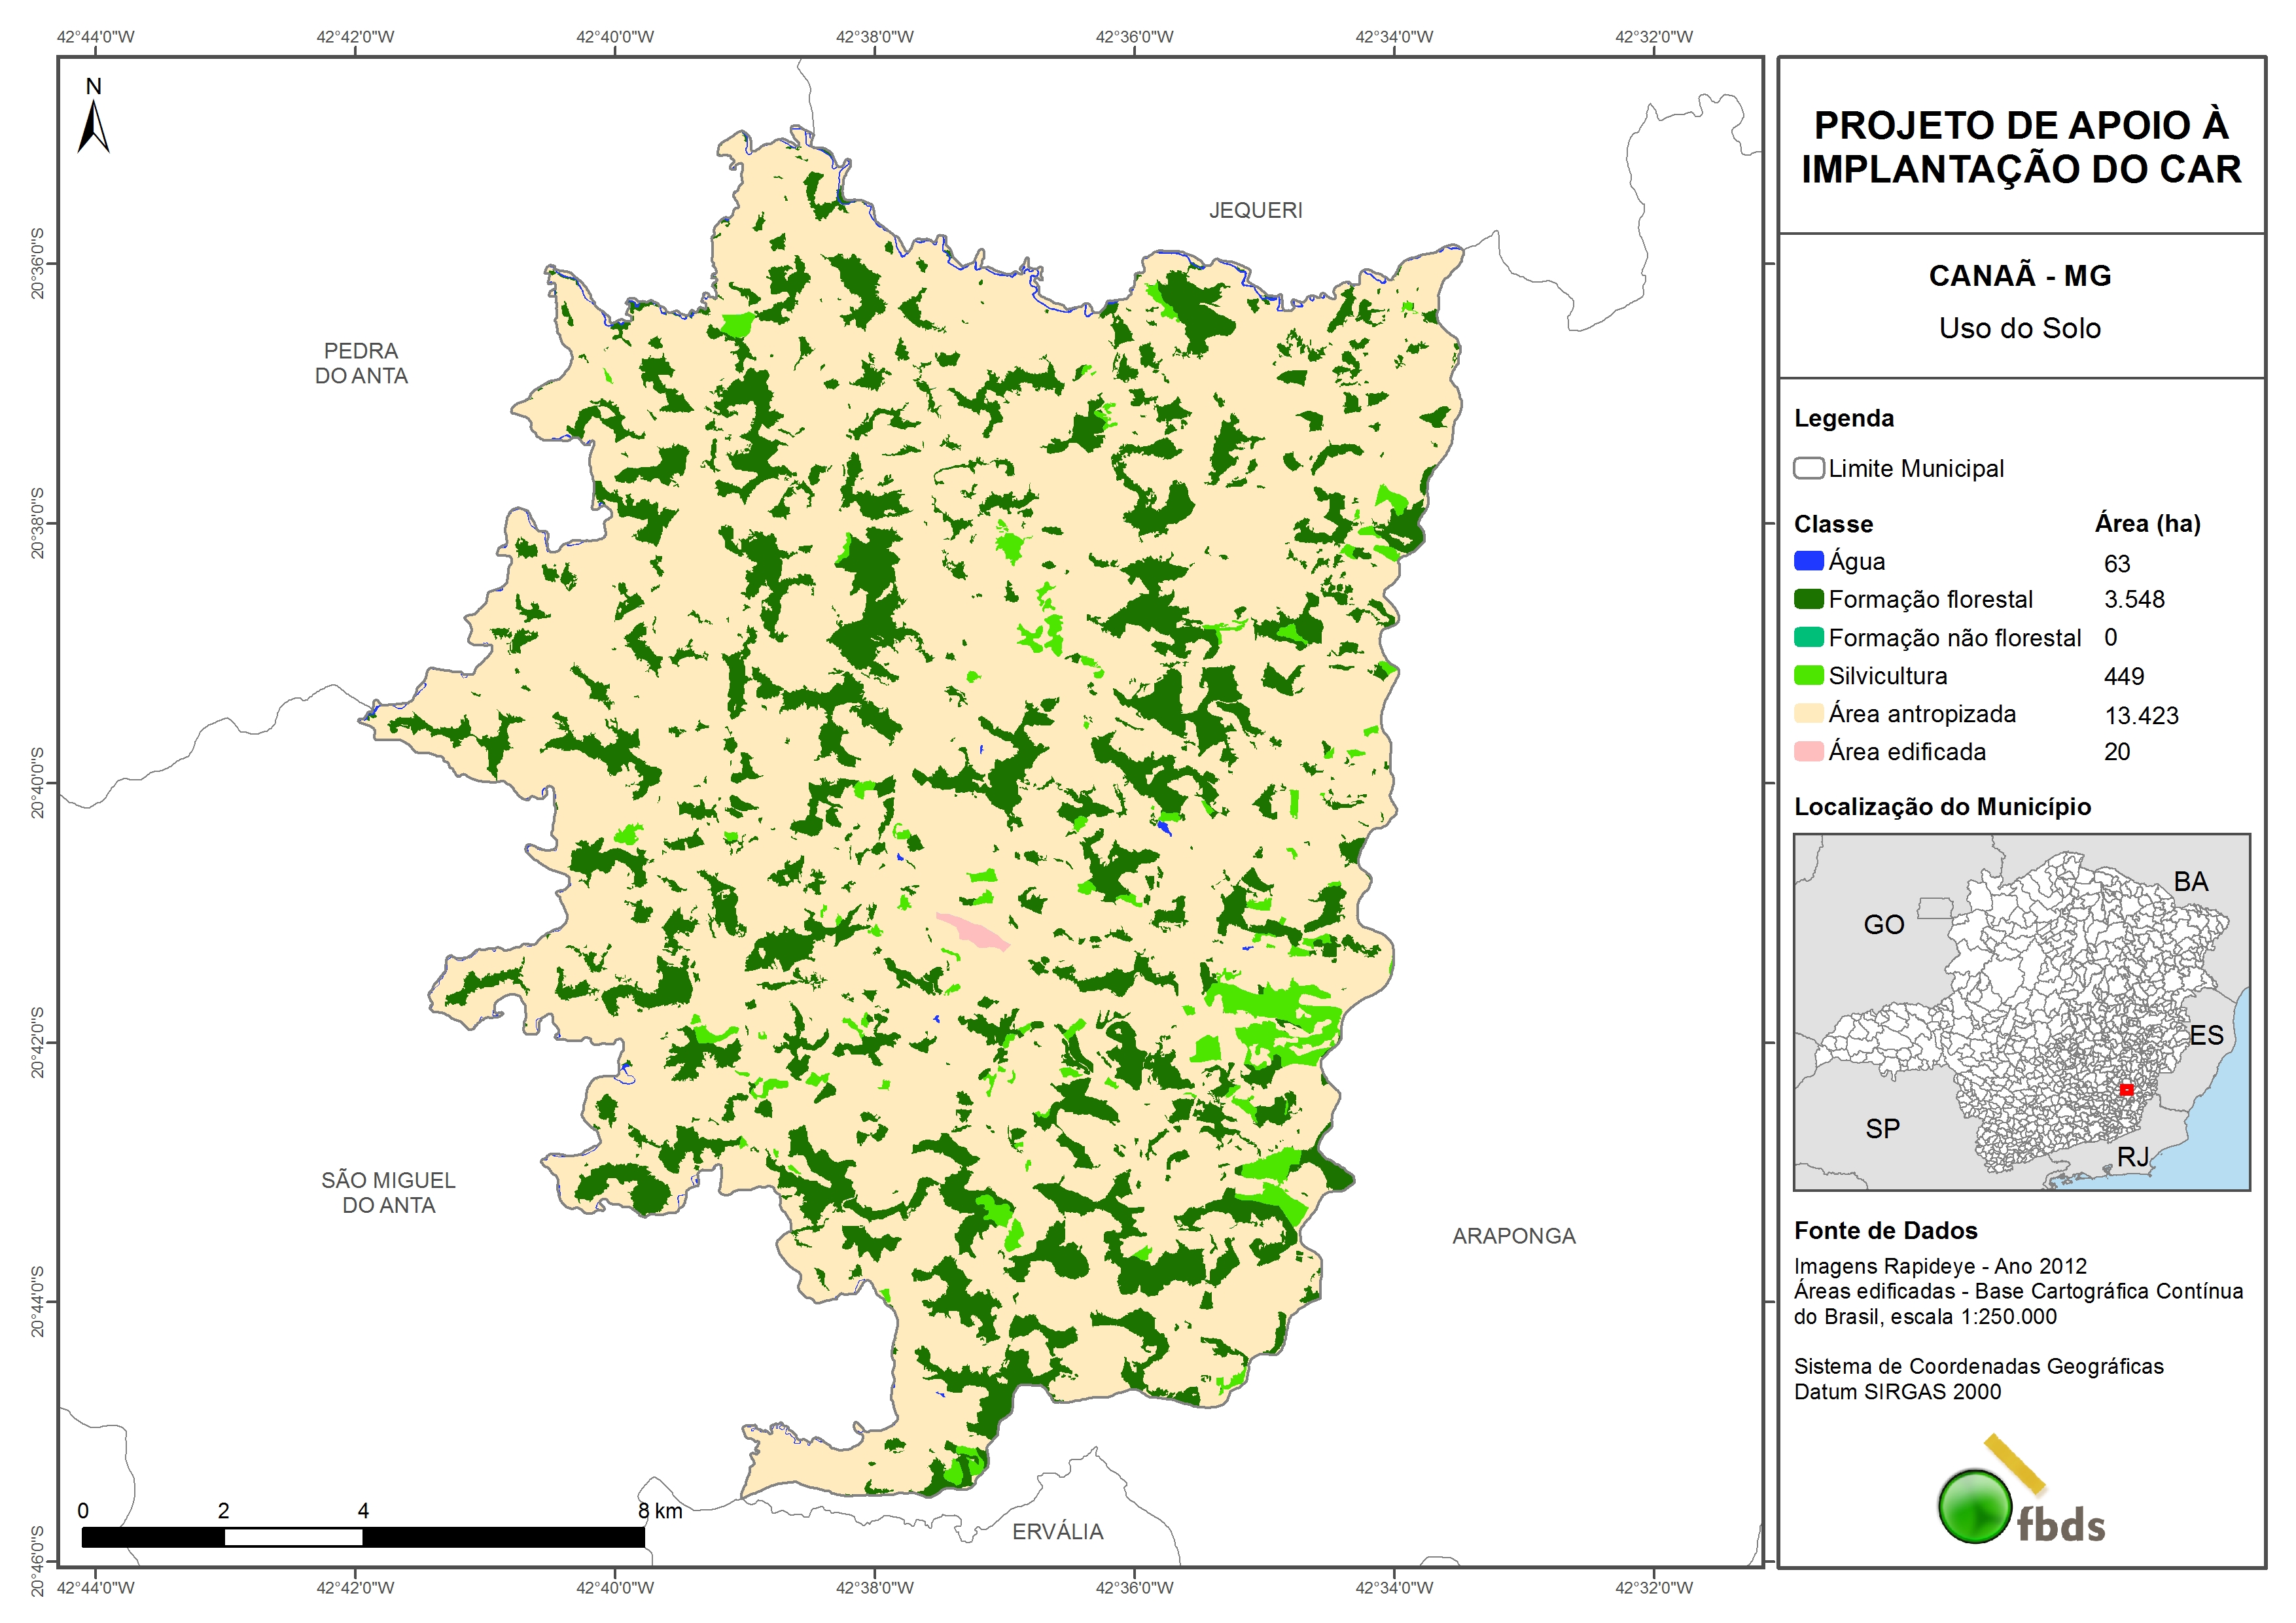2296x1623 pixels.
Task: Click the Silvicultura light green swatch
Action: [x=1808, y=675]
